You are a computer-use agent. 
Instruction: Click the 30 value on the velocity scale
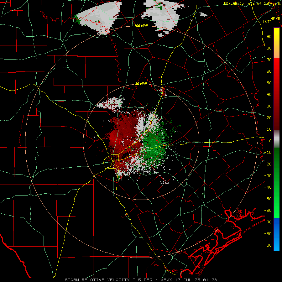tap(269, 106)
